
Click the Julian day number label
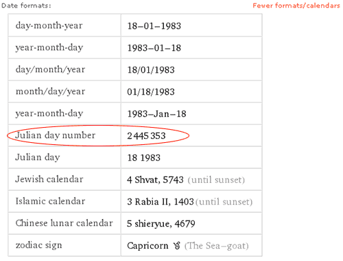(x=55, y=135)
